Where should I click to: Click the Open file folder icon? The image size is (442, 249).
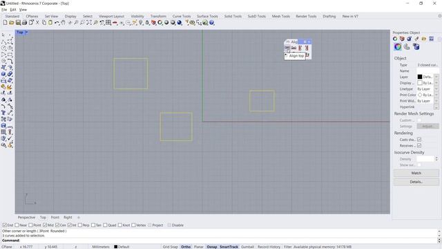12,23
